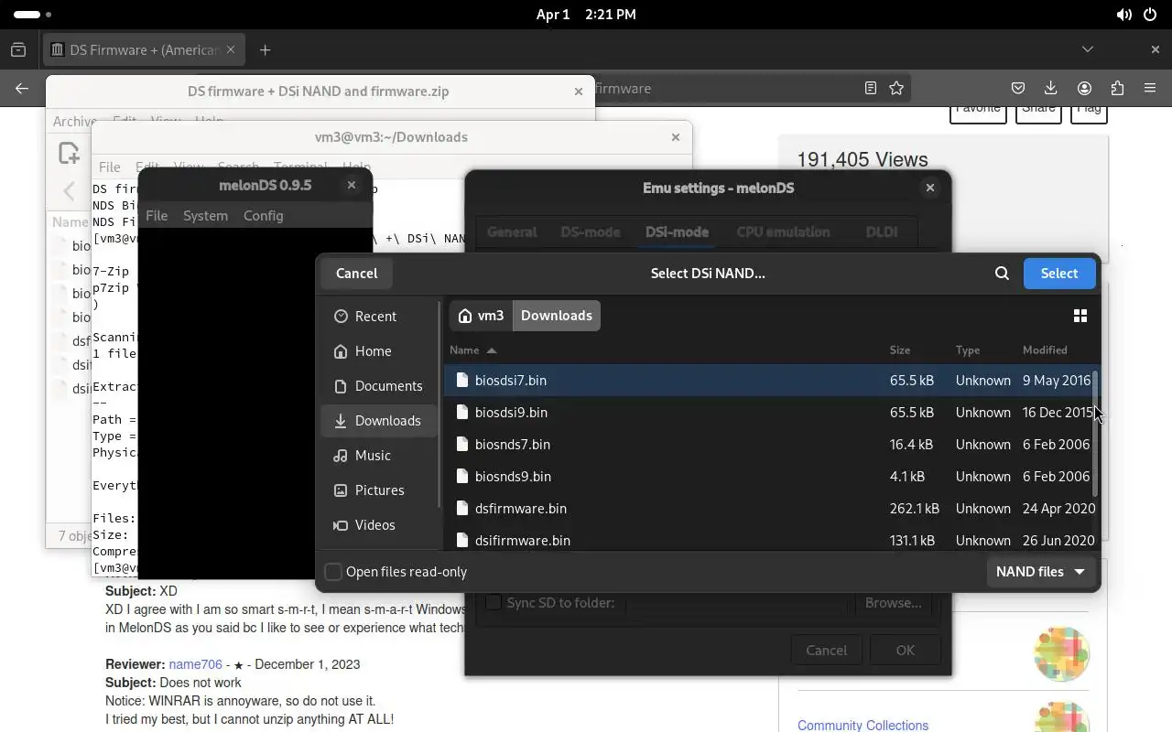Click the top bar clock date
1172x732 pixels.
click(585, 15)
